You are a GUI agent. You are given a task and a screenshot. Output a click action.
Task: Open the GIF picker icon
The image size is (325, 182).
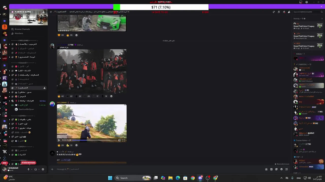coord(271,169)
